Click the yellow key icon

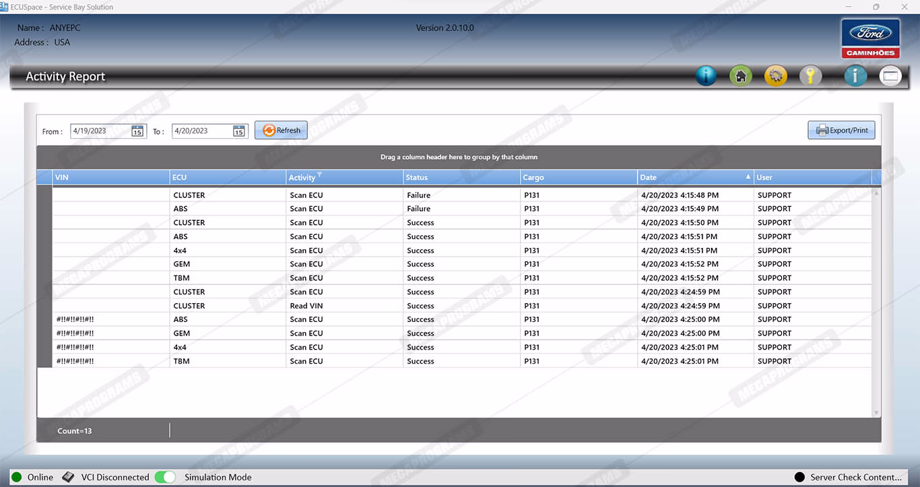(x=810, y=76)
